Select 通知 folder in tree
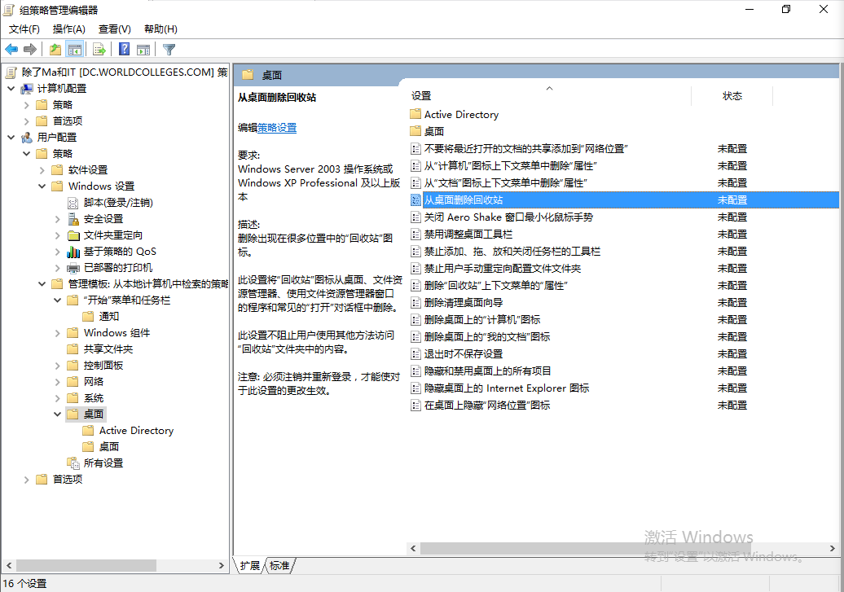This screenshot has height=592, width=844. (x=108, y=317)
